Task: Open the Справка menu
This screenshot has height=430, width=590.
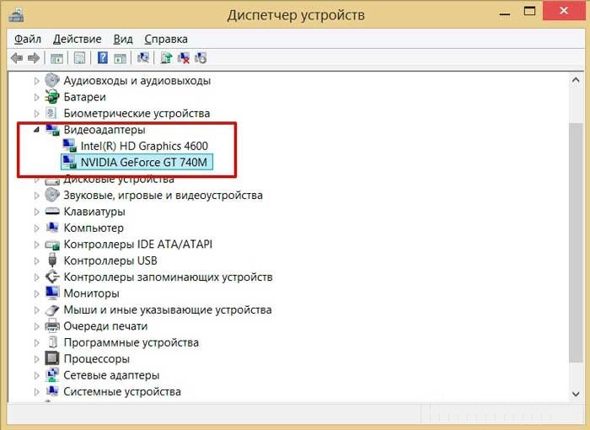Action: coord(166,39)
